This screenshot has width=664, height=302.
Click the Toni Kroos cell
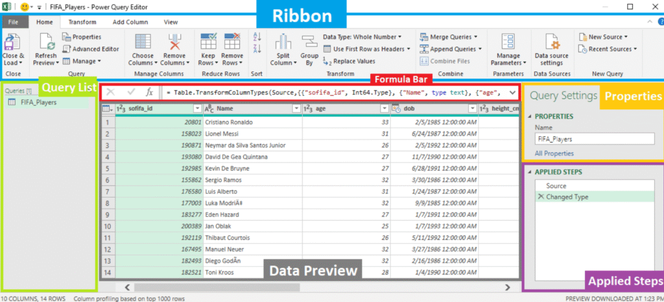coord(252,272)
